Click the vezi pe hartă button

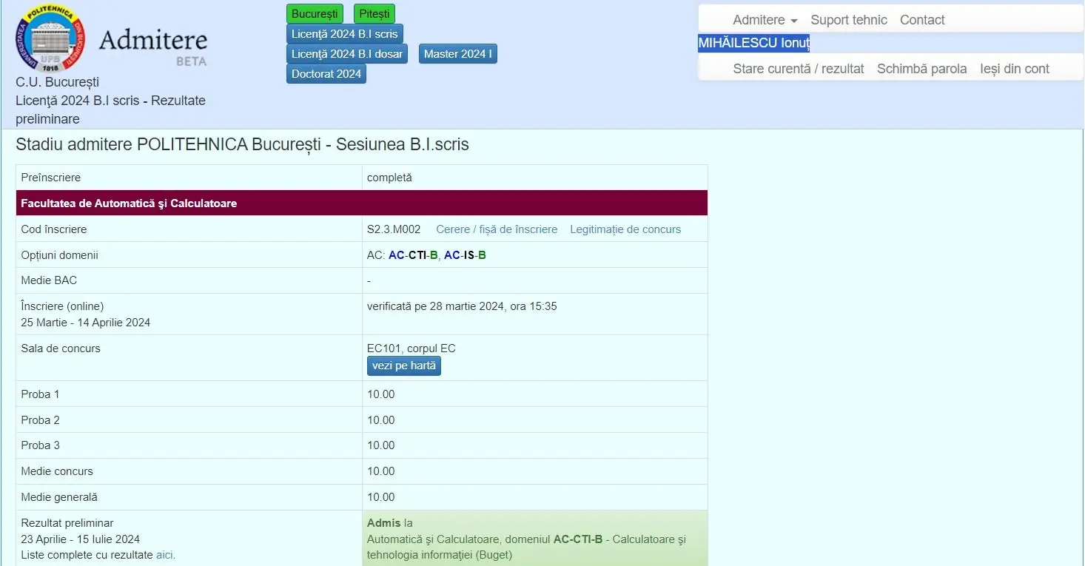(404, 366)
